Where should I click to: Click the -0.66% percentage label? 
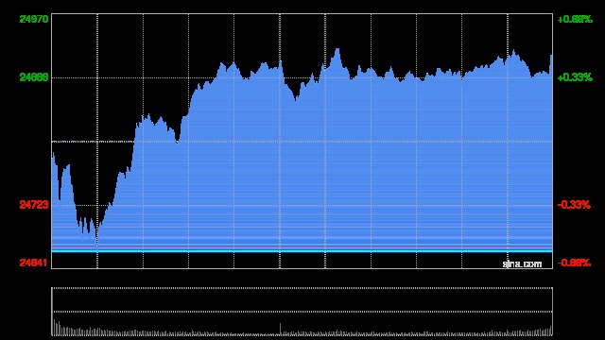574,263
